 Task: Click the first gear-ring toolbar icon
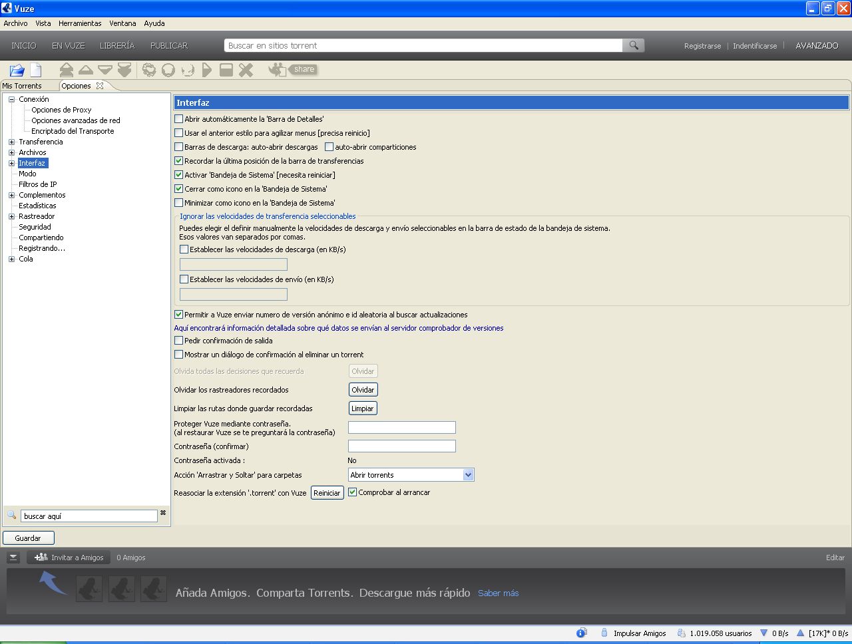click(149, 70)
